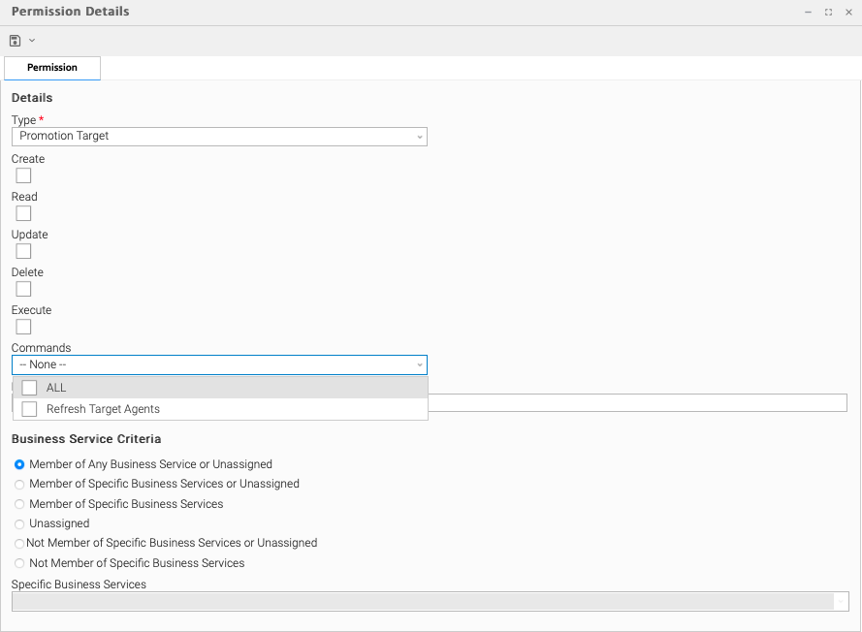Select Member of Any Business Service or Unassigned
The image size is (862, 632).
click(19, 464)
